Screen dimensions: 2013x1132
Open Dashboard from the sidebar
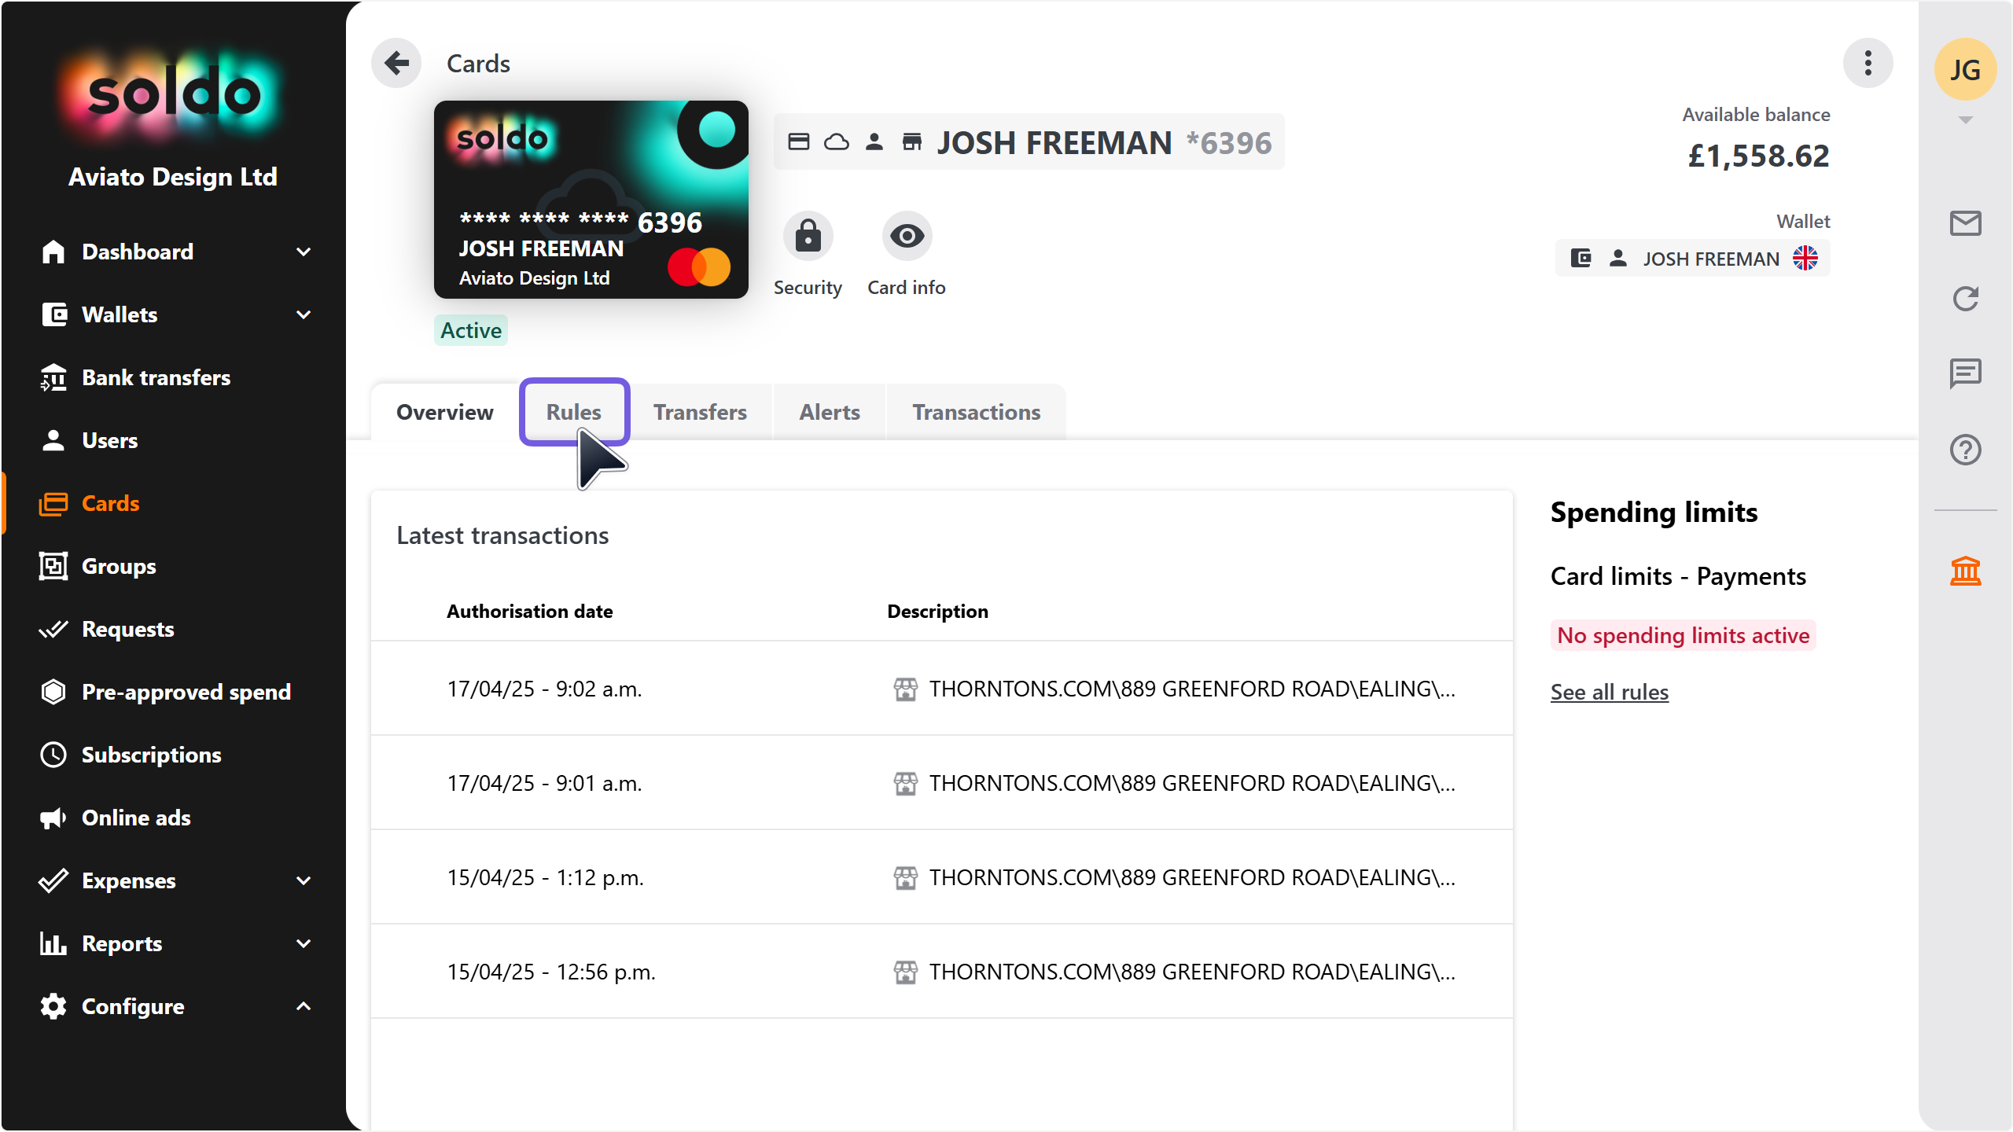pos(138,252)
